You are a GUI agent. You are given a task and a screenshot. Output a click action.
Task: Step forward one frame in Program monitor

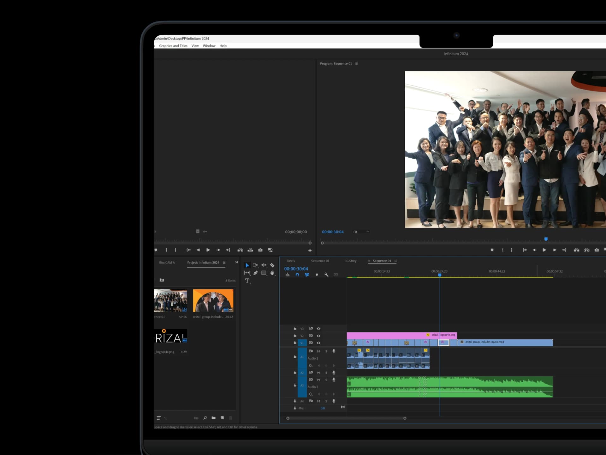[x=555, y=250]
